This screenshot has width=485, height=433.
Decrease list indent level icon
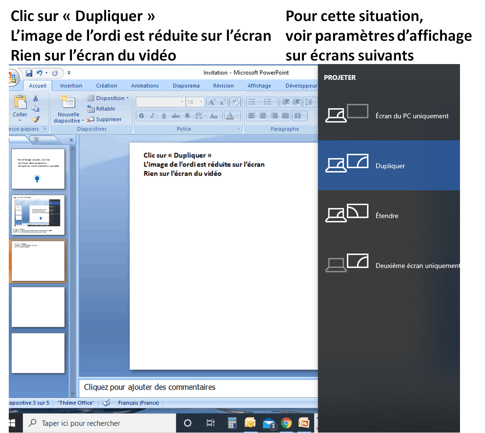pos(285,102)
